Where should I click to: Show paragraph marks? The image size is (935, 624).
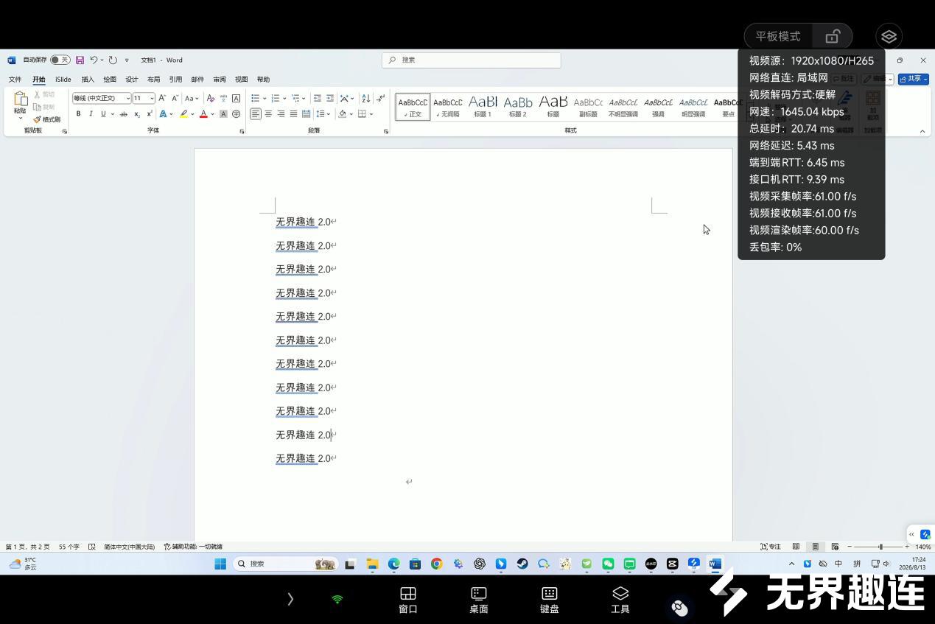[380, 98]
